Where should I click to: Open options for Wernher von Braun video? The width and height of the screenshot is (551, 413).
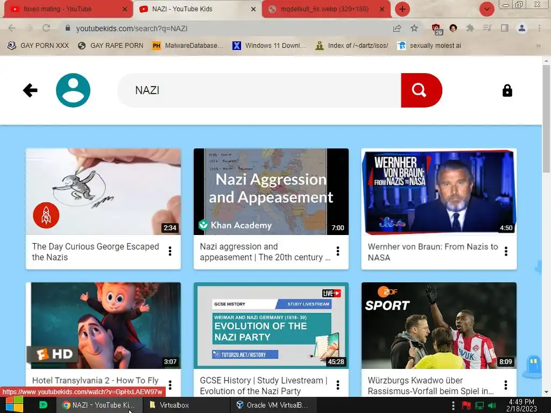coord(506,251)
